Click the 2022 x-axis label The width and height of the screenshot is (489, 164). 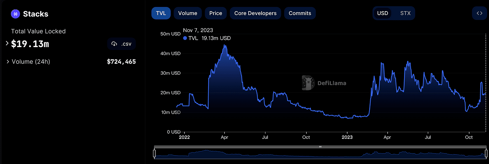point(184,137)
